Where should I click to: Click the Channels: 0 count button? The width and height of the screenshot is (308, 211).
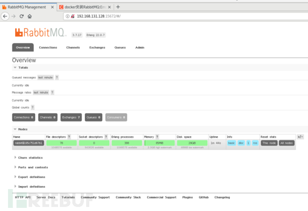48,118
